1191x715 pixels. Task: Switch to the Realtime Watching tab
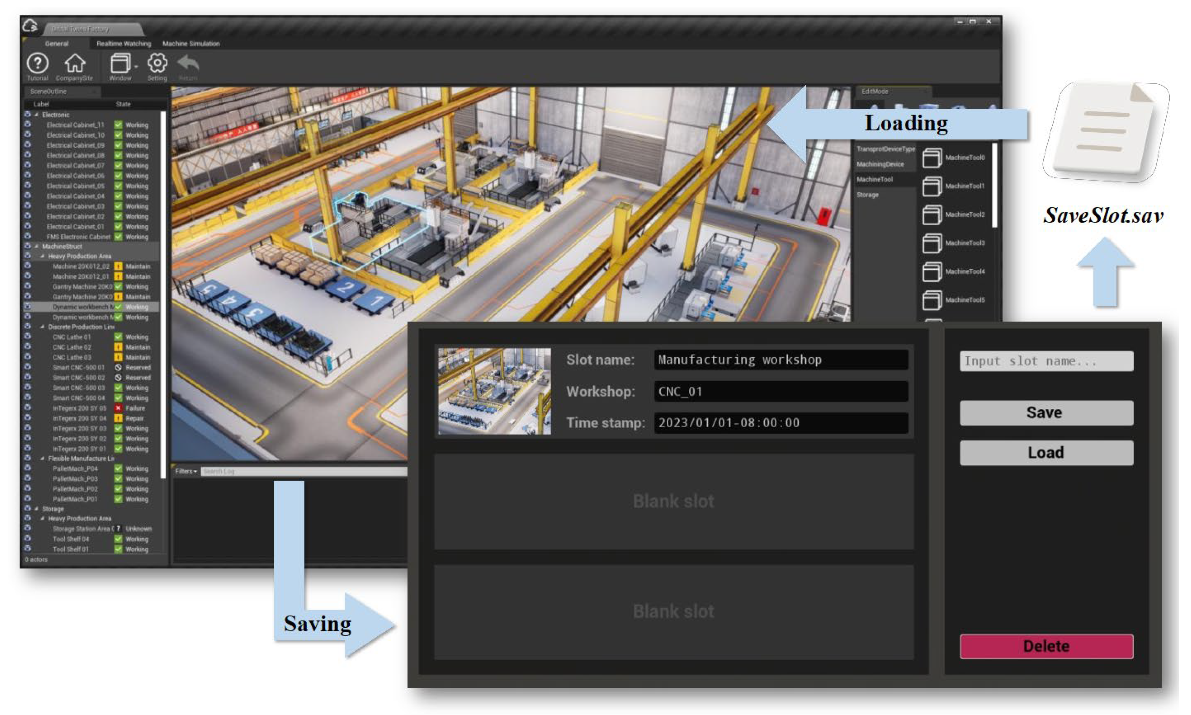click(x=123, y=43)
